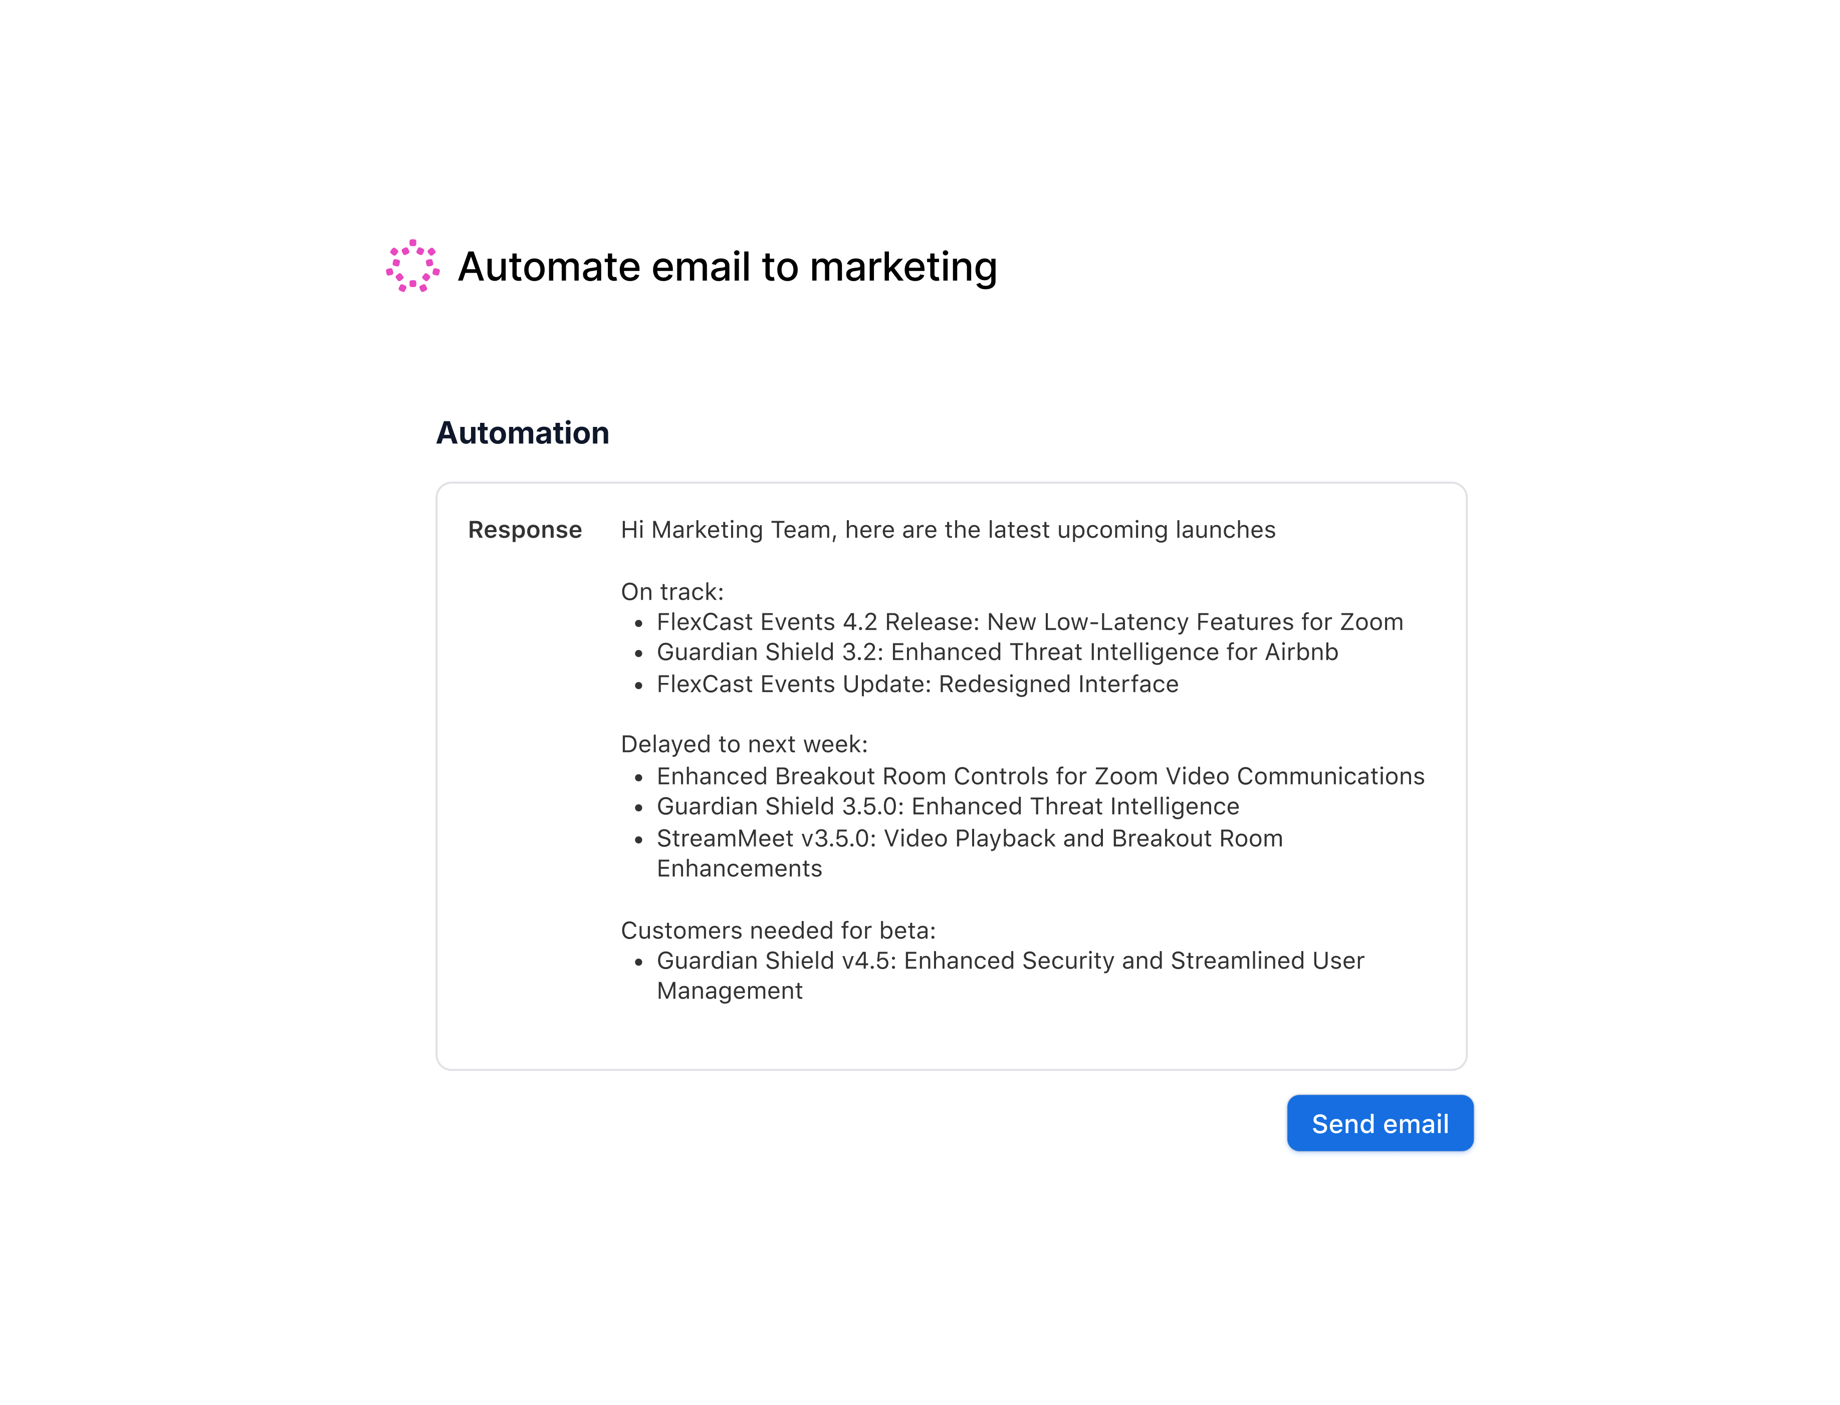Click the Delayed to next week heading
1840x1405 pixels.
[744, 744]
